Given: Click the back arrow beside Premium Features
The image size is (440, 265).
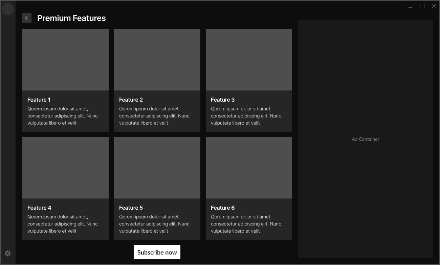Looking at the screenshot, I should tap(27, 18).
